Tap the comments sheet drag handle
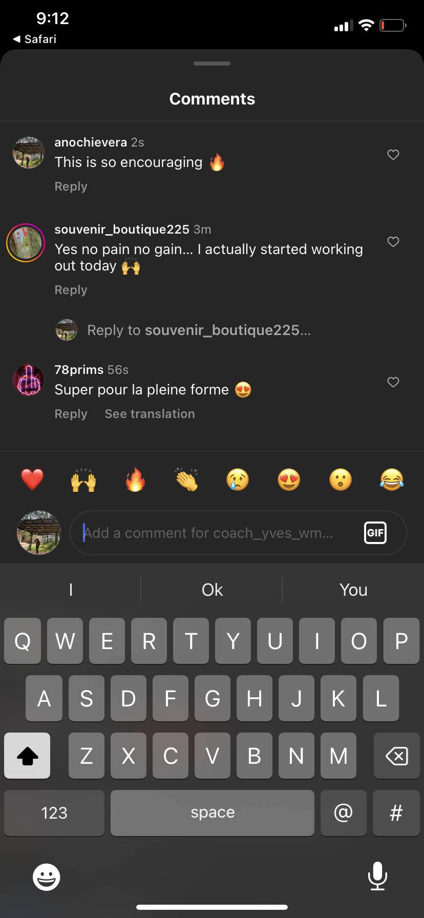This screenshot has height=918, width=424. [212, 64]
